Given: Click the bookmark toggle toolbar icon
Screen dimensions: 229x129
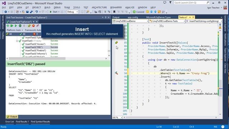Looking at the screenshot, I should coord(114,12).
